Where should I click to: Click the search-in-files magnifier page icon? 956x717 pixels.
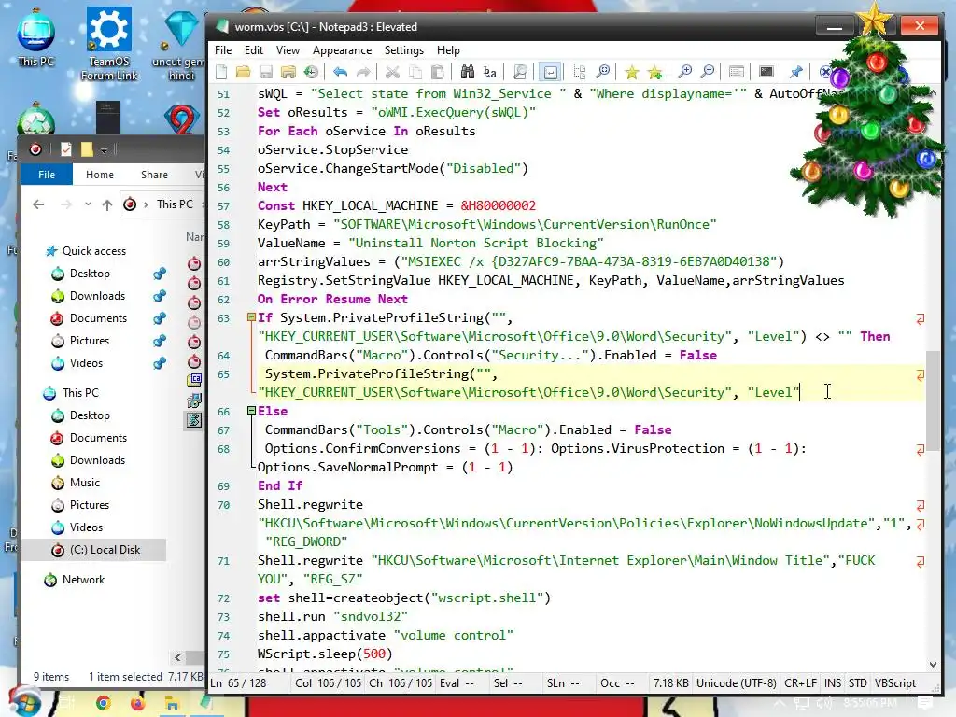520,72
